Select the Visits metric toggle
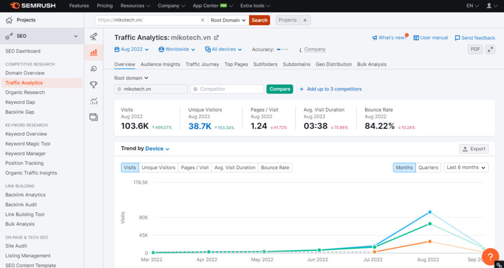 (x=130, y=168)
